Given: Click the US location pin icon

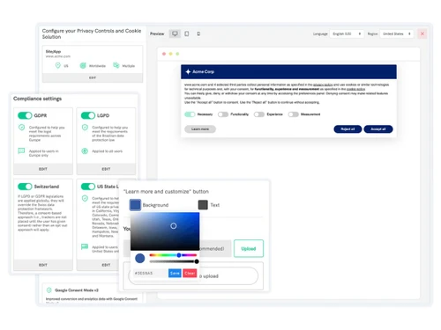Looking at the screenshot, I should (x=58, y=65).
